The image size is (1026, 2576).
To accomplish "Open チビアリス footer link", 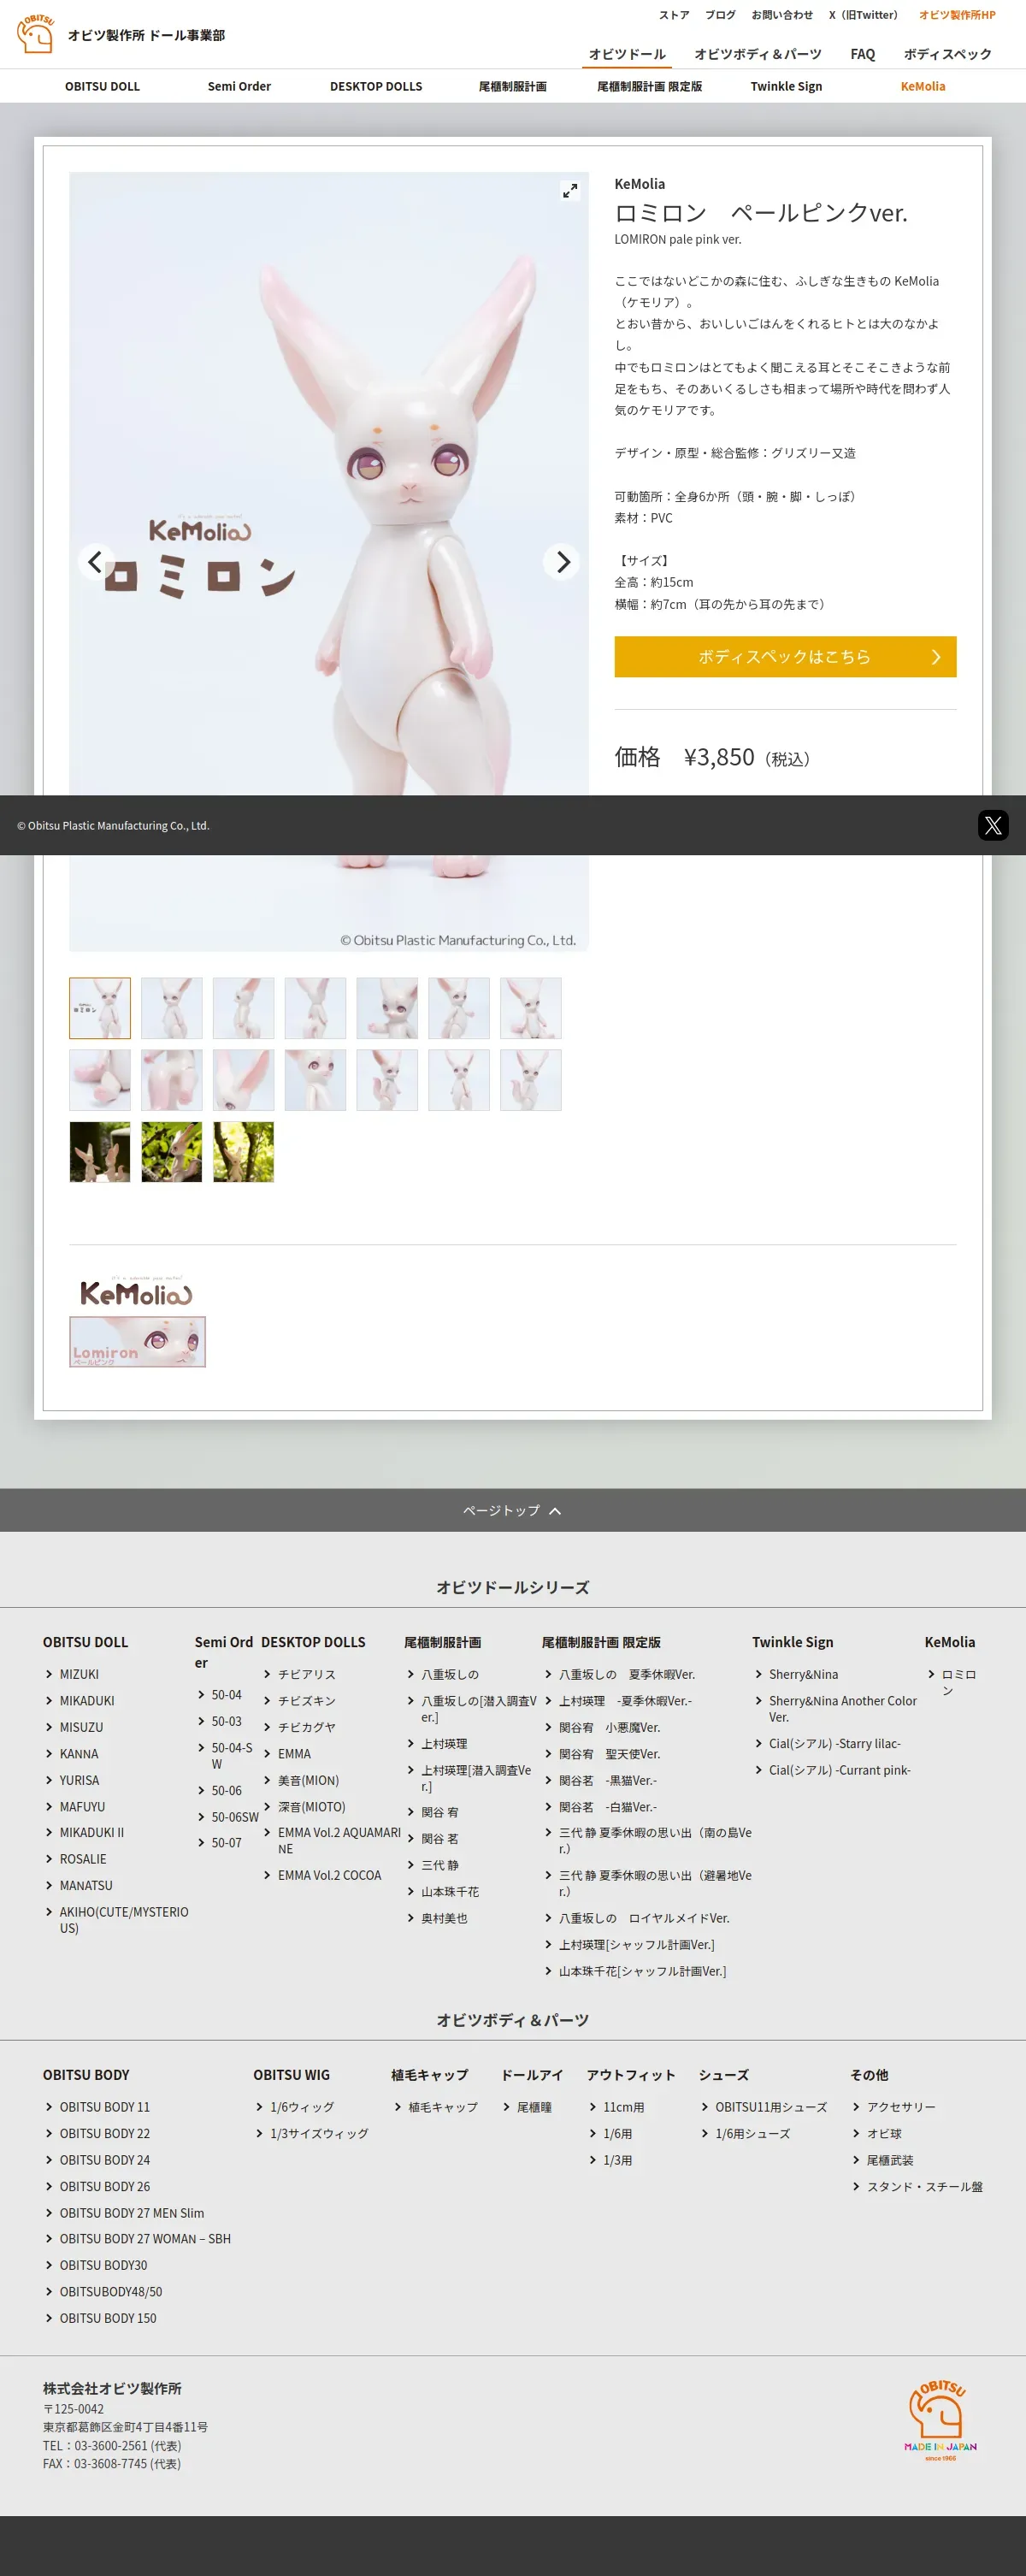I will tap(306, 1674).
